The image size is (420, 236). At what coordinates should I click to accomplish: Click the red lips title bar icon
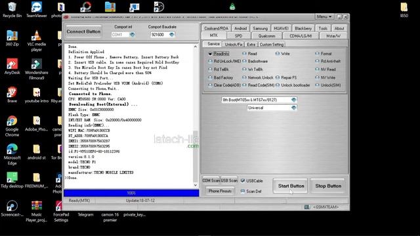point(66,17)
